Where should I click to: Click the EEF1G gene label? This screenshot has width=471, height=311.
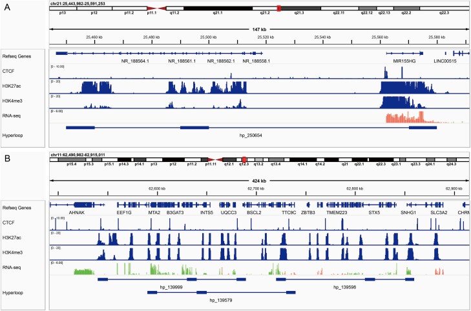(124, 212)
